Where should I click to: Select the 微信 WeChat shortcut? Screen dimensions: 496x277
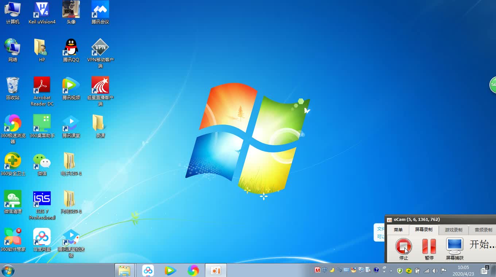[x=42, y=164]
